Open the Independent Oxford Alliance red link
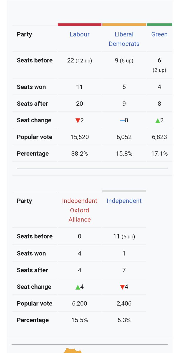 click(80, 210)
